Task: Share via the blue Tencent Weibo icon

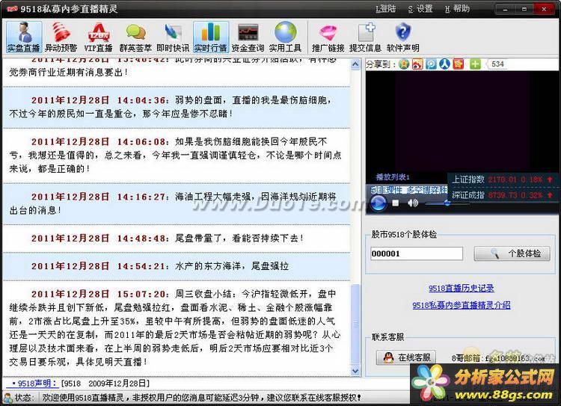Action: point(431,64)
